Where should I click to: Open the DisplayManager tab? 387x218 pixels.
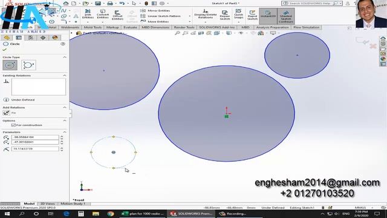click(x=55, y=38)
